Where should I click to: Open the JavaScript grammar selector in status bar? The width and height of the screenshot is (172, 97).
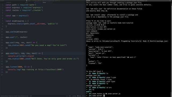click(74, 96)
